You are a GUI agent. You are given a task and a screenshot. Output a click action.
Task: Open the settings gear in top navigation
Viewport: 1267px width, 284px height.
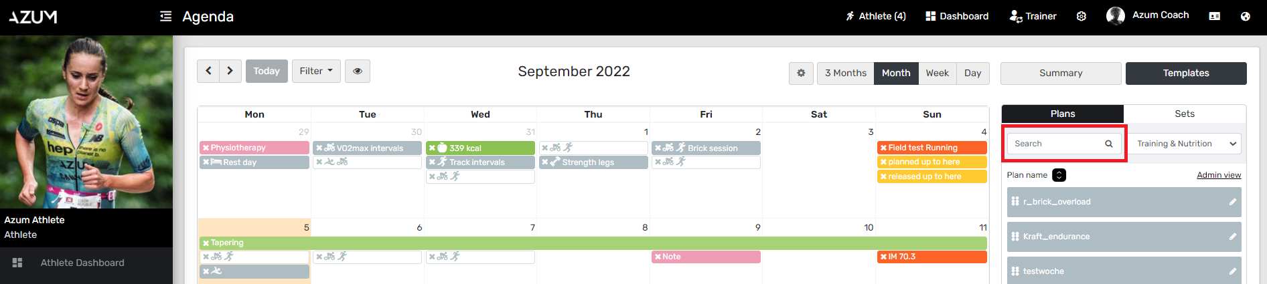click(1081, 16)
